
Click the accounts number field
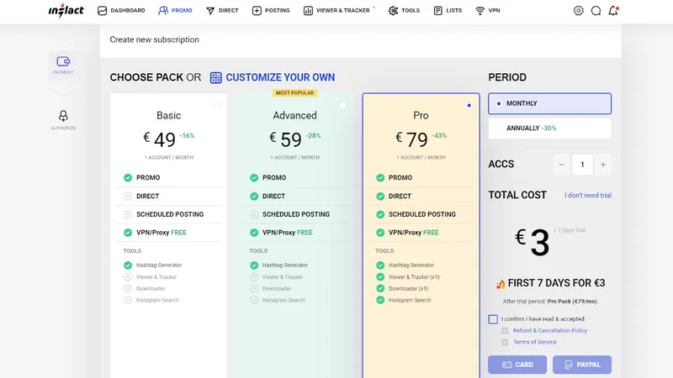tap(582, 165)
